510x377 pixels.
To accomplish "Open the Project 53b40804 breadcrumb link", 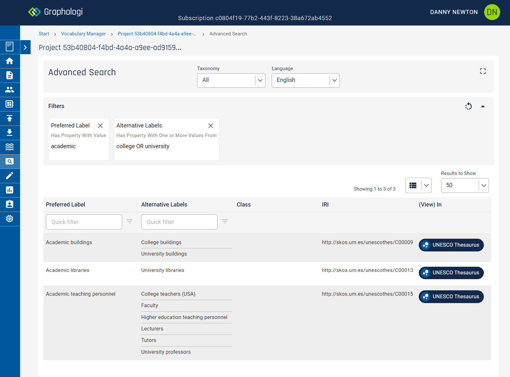I will pyautogui.click(x=157, y=34).
